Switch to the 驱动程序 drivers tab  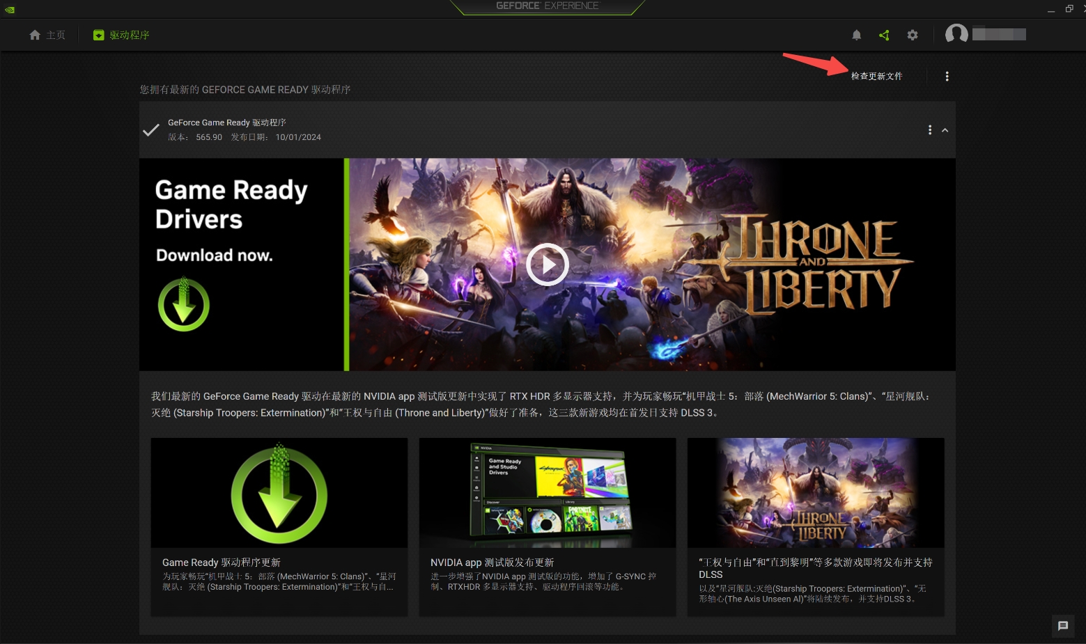pyautogui.click(x=121, y=35)
